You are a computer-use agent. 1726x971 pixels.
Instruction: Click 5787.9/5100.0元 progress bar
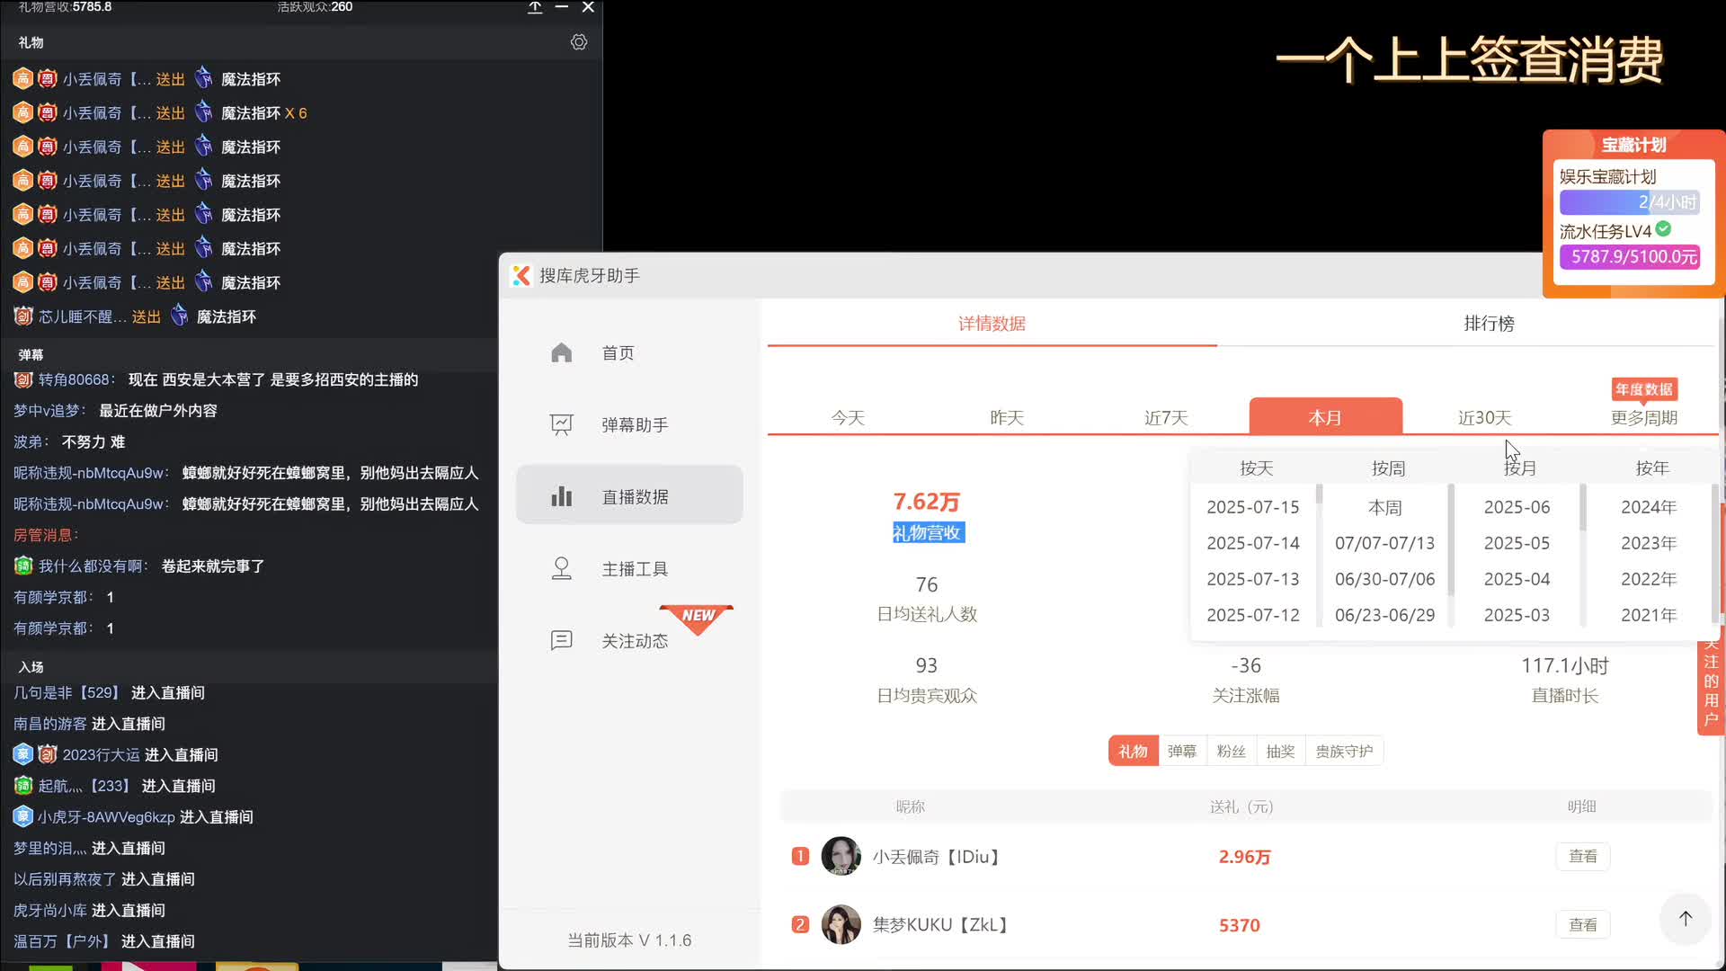point(1629,257)
